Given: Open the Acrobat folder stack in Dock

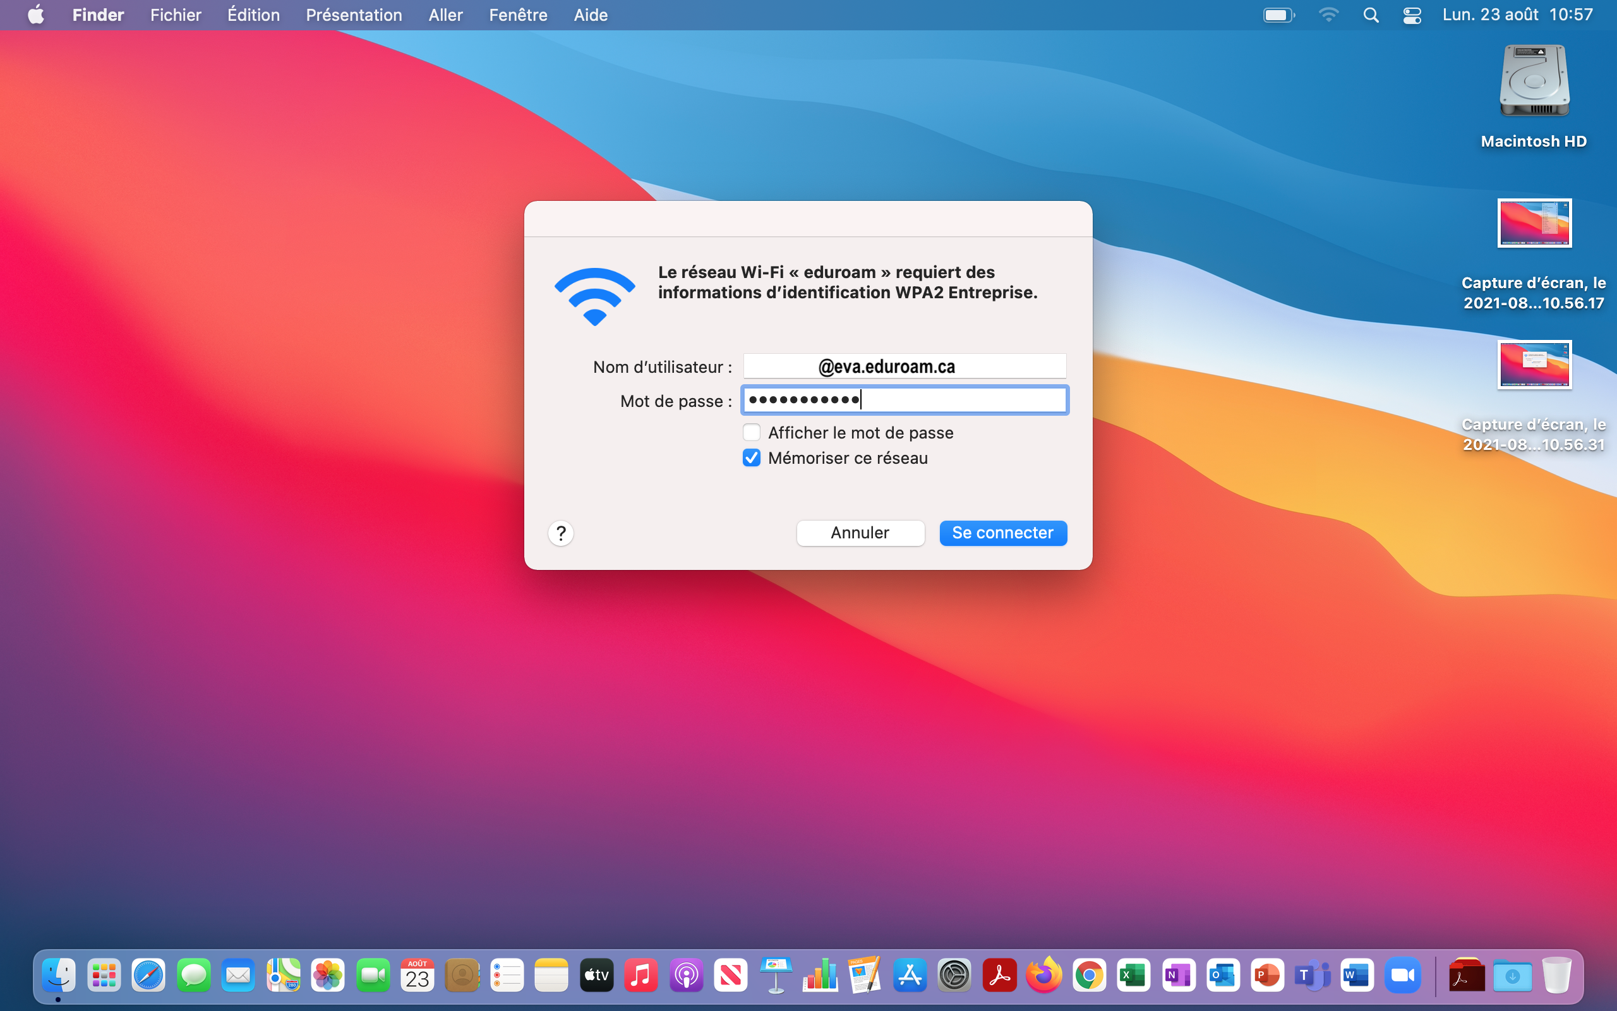Looking at the screenshot, I should (x=1467, y=976).
